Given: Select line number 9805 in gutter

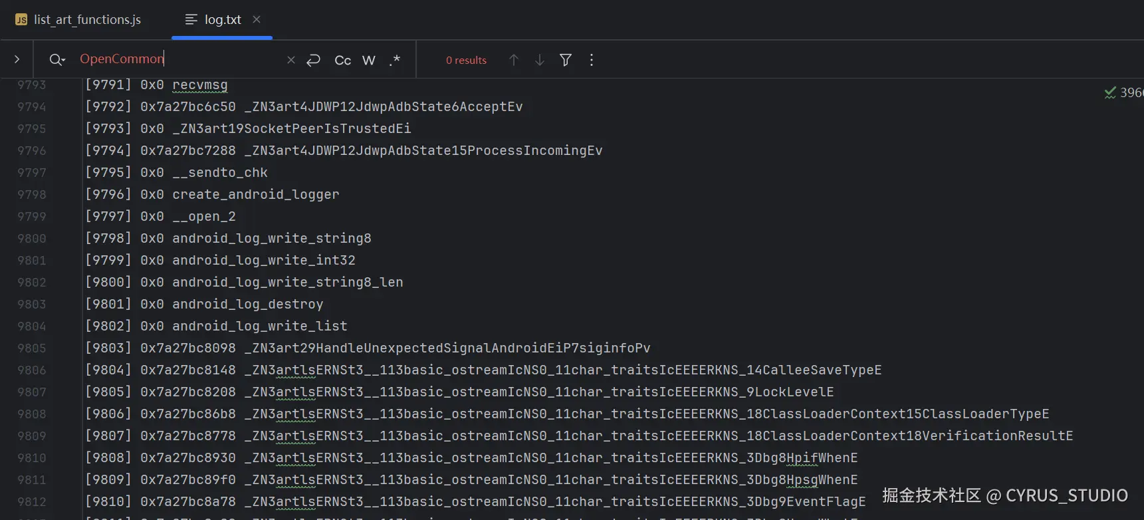Looking at the screenshot, I should pos(32,348).
